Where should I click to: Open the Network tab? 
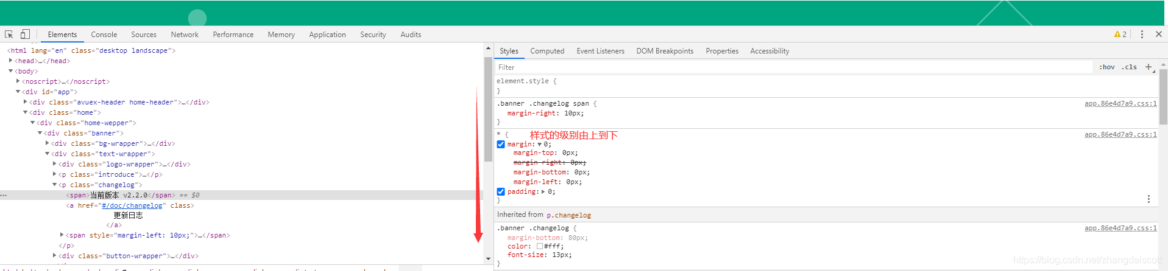[185, 35]
